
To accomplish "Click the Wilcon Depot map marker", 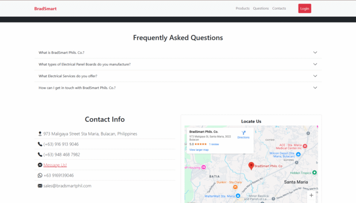I will coord(299,154).
